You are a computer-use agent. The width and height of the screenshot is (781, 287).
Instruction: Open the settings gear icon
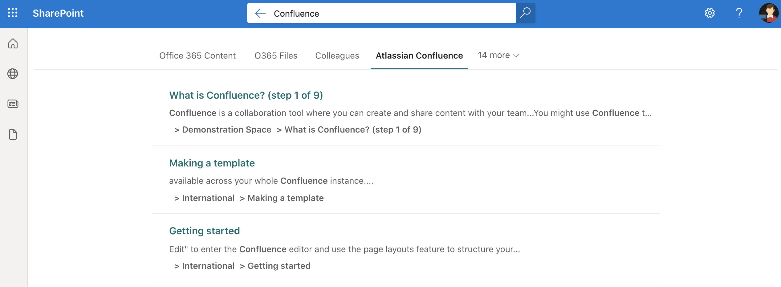click(x=710, y=13)
